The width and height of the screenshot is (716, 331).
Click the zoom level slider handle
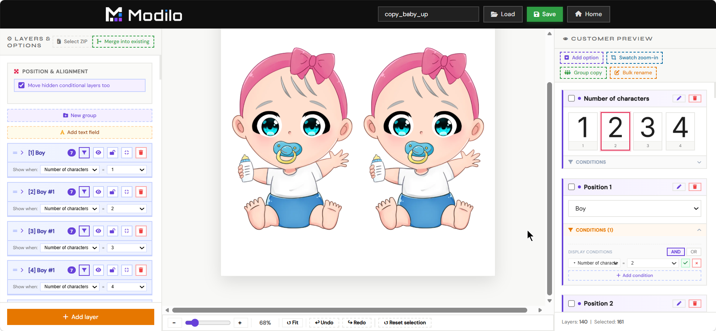pyautogui.click(x=194, y=323)
